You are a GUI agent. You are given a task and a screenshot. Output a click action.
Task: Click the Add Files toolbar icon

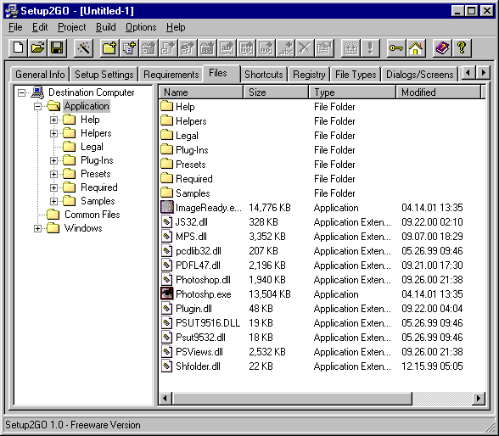(x=129, y=48)
